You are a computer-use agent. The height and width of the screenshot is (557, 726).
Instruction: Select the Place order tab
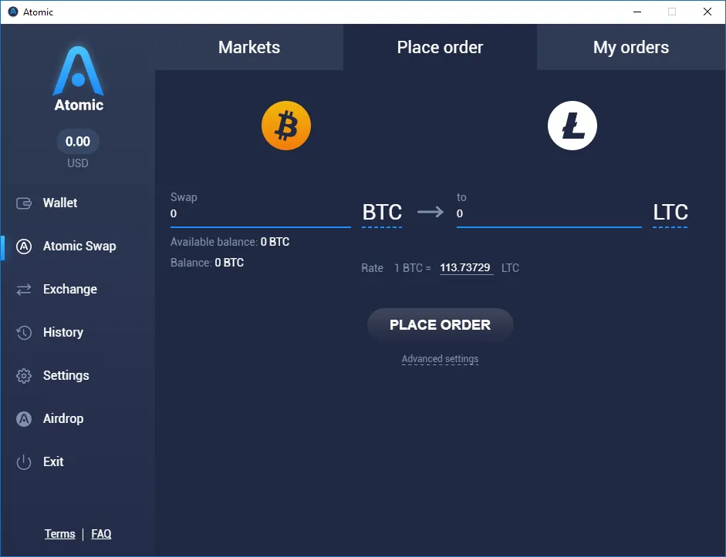coord(440,47)
